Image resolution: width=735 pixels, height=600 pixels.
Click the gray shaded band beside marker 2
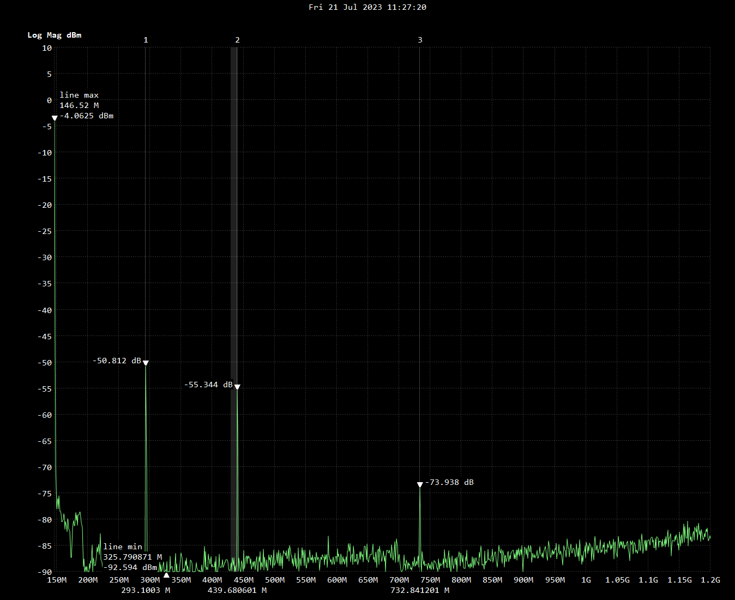pos(233,218)
